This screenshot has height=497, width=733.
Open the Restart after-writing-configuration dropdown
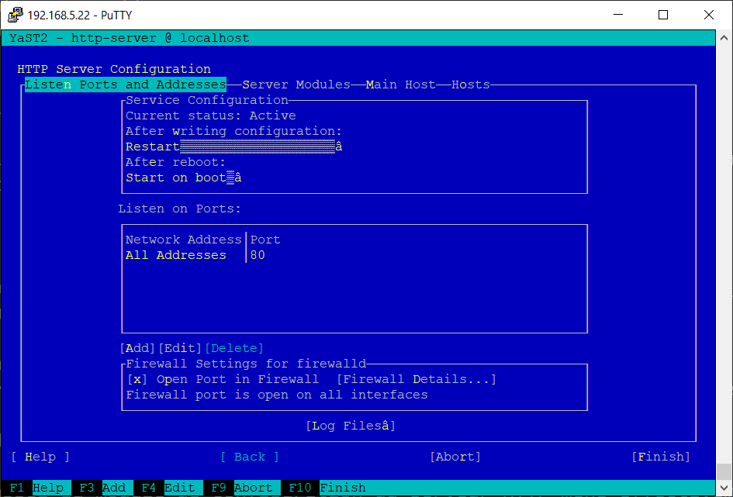coord(233,147)
